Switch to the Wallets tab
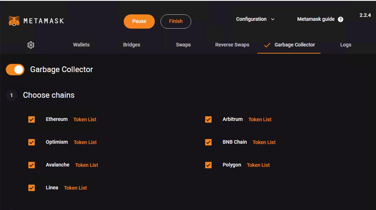This screenshot has height=210, width=376. pos(81,45)
